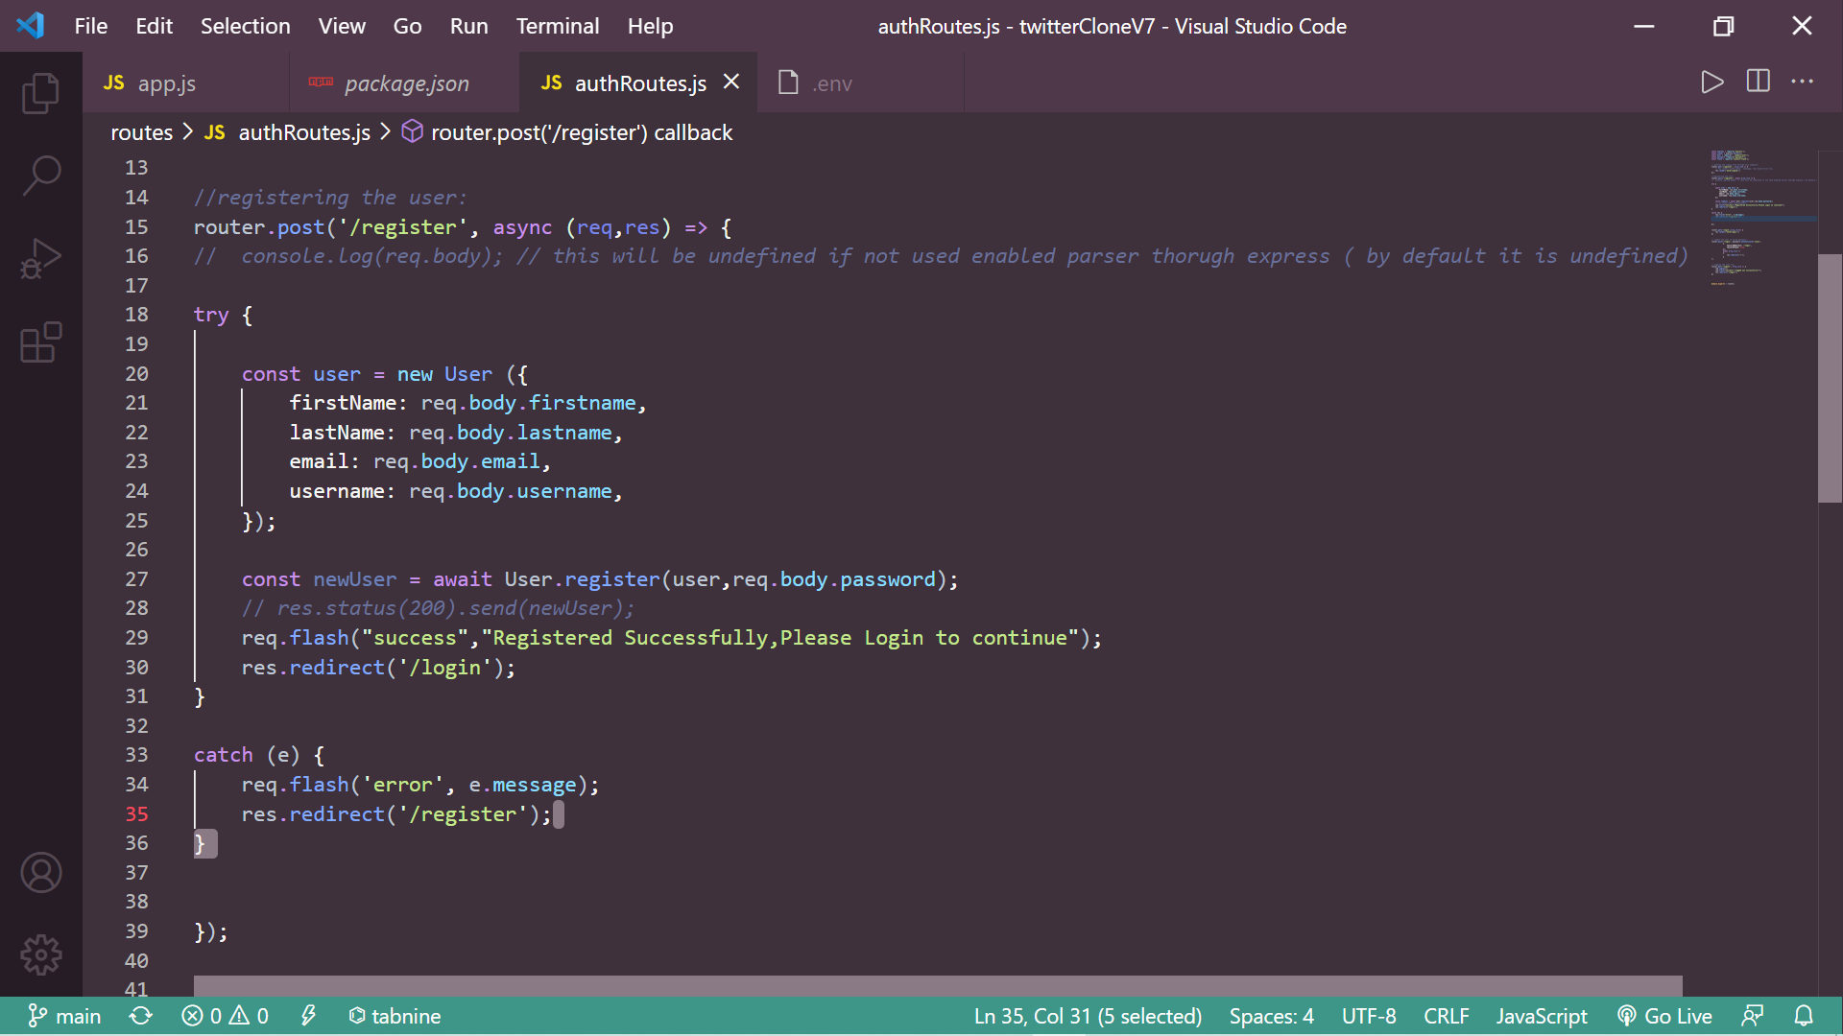Screen dimensions: 1843x1036
Task: Open the Manage gear icon
Action: [40, 954]
